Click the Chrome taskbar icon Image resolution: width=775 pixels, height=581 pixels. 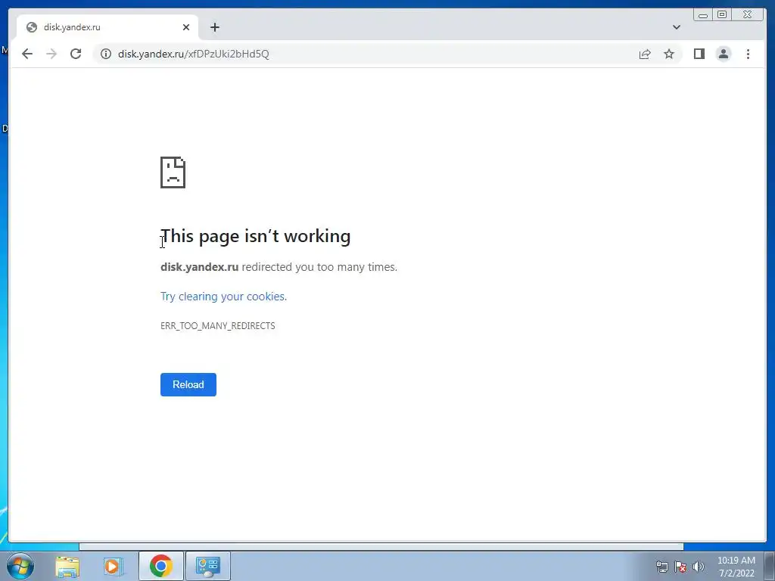pyautogui.click(x=161, y=566)
